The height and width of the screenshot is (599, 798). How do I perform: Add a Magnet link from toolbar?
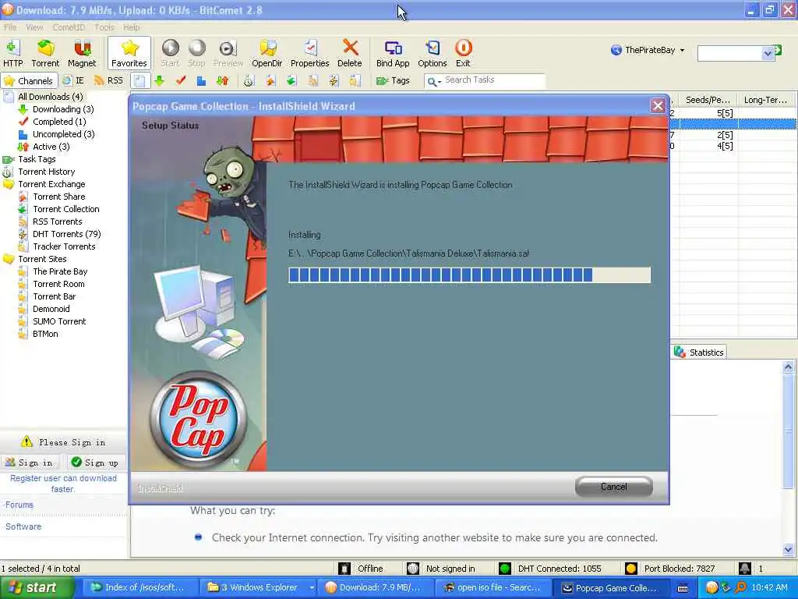pyautogui.click(x=81, y=53)
